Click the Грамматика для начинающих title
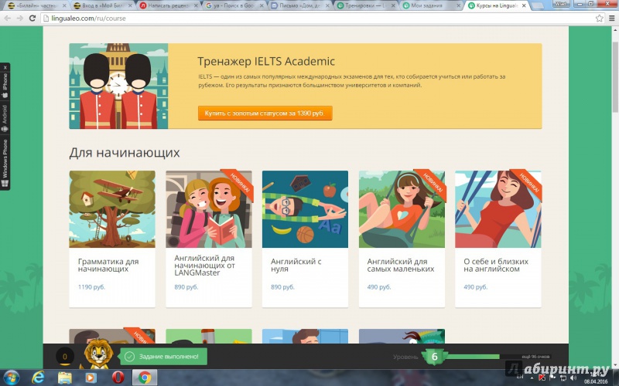Screen dimensions: 619x386 point(108,265)
